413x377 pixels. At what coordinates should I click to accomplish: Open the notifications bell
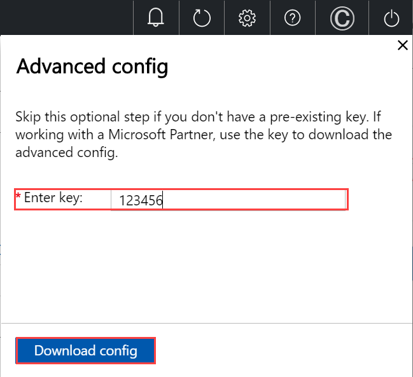156,17
